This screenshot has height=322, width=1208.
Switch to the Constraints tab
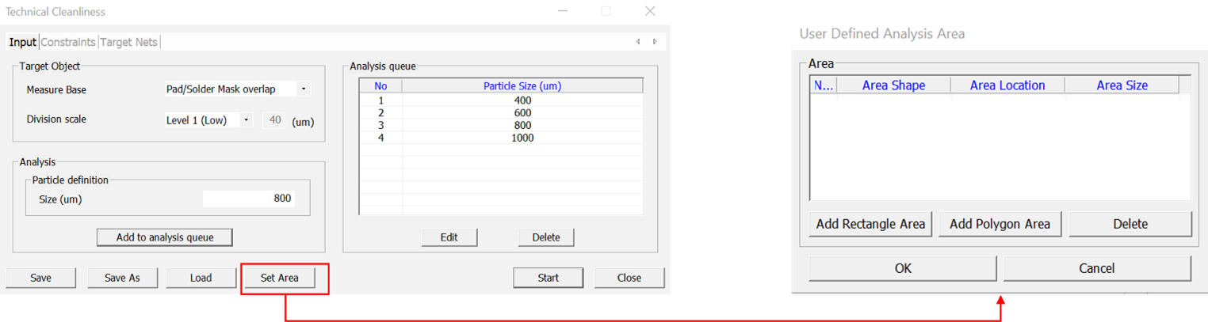click(68, 42)
